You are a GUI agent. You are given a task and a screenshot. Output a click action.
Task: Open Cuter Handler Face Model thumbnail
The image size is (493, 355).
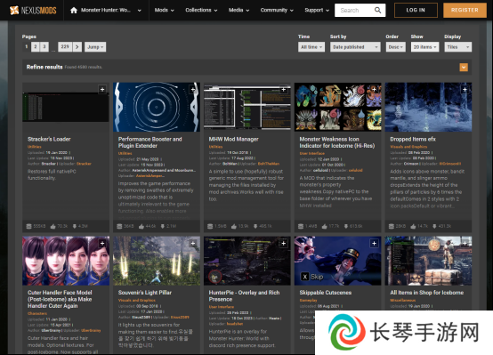pyautogui.click(x=66, y=261)
